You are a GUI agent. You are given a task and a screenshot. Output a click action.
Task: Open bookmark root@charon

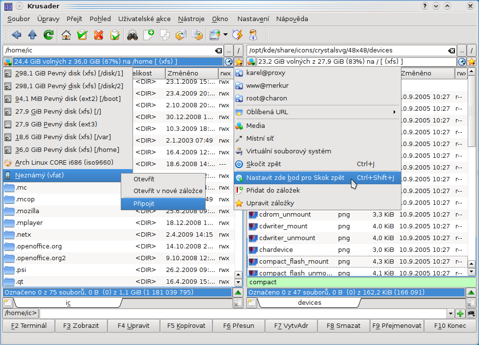pyautogui.click(x=318, y=99)
